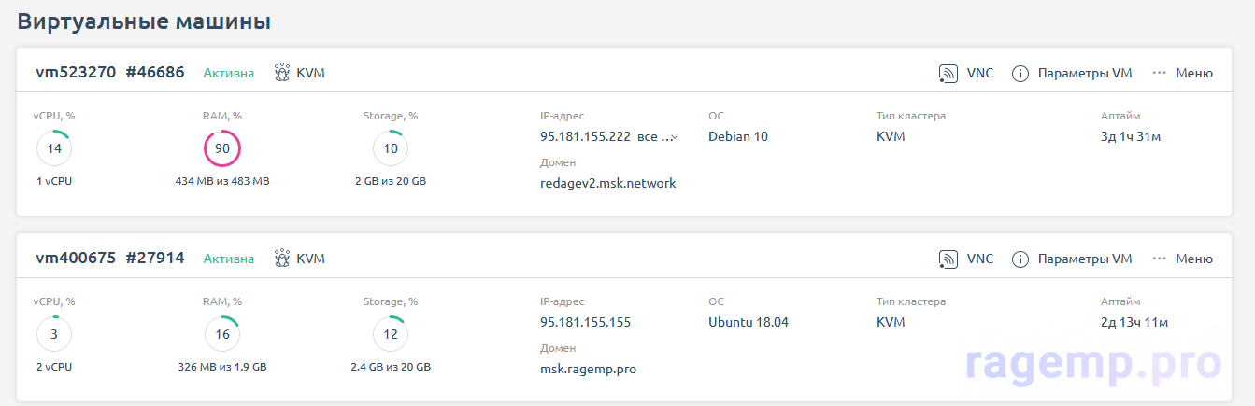
Task: Open Параметры VM for vm400675
Action: pyautogui.click(x=1084, y=259)
